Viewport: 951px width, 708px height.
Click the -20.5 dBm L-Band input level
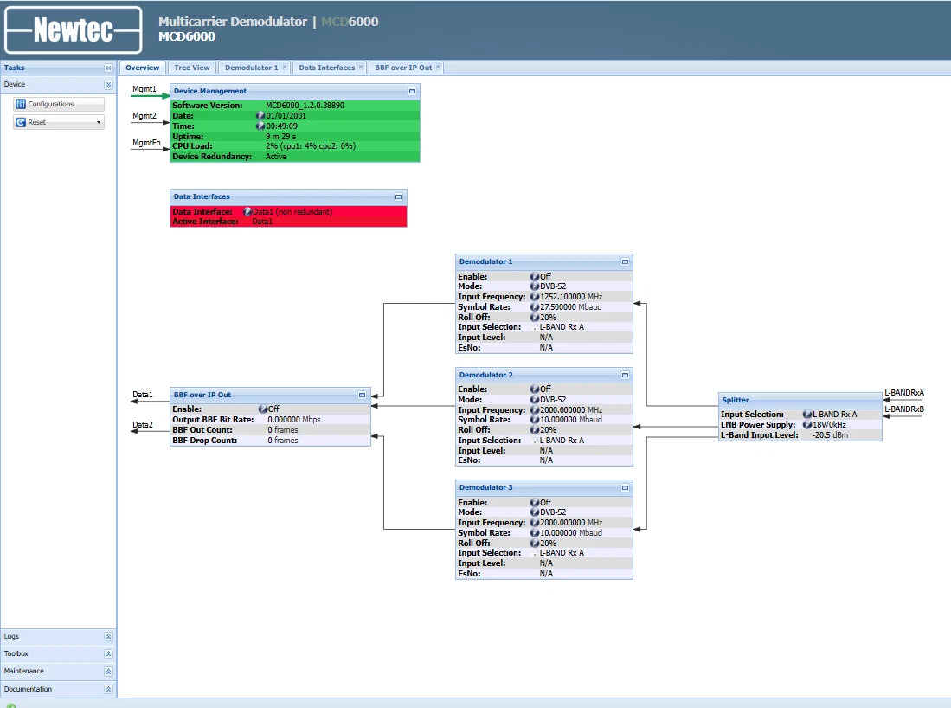pos(831,435)
